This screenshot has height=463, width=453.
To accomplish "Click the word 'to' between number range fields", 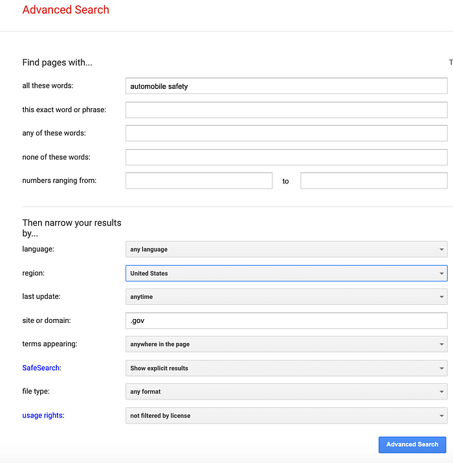I will [x=285, y=181].
